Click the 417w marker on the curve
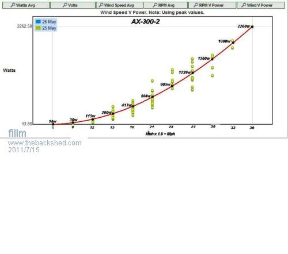 click(x=133, y=106)
